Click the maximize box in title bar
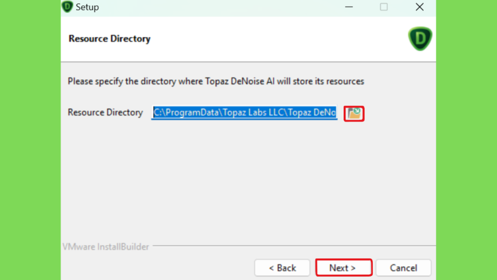 click(384, 7)
